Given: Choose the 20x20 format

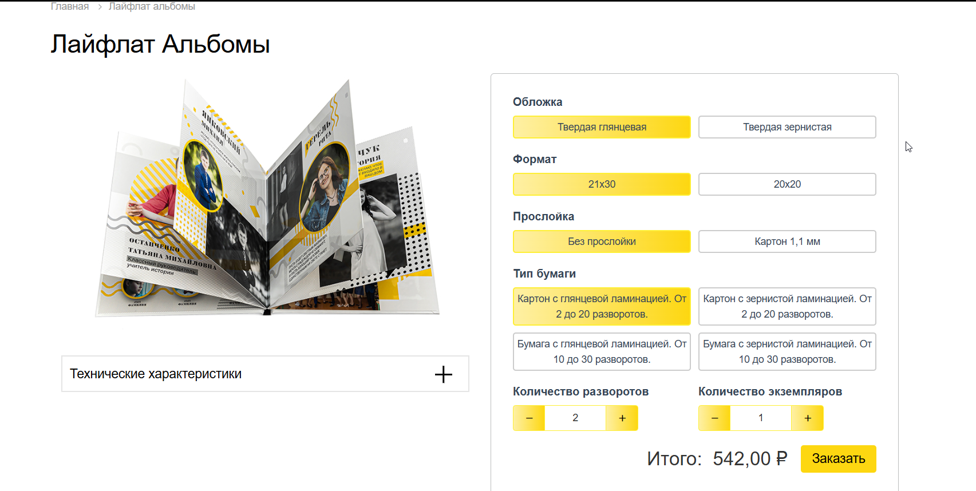Looking at the screenshot, I should (787, 184).
